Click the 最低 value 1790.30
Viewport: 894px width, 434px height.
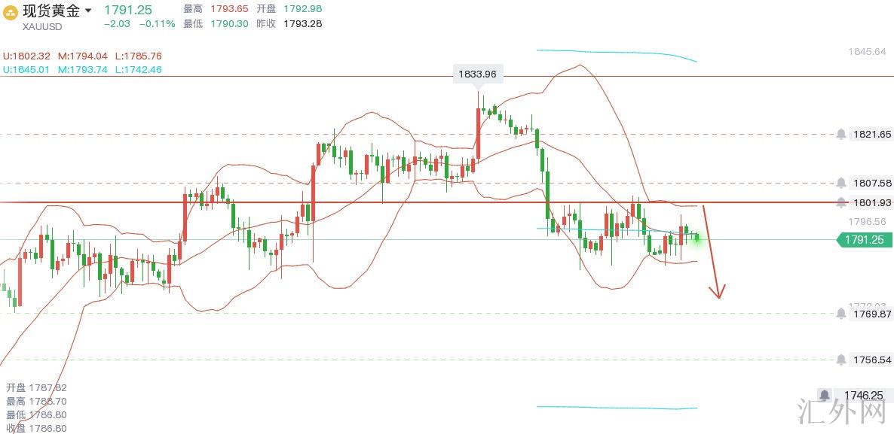coord(229,24)
